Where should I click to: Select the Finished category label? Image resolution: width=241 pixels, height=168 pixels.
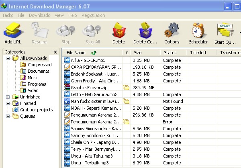pos(28,103)
